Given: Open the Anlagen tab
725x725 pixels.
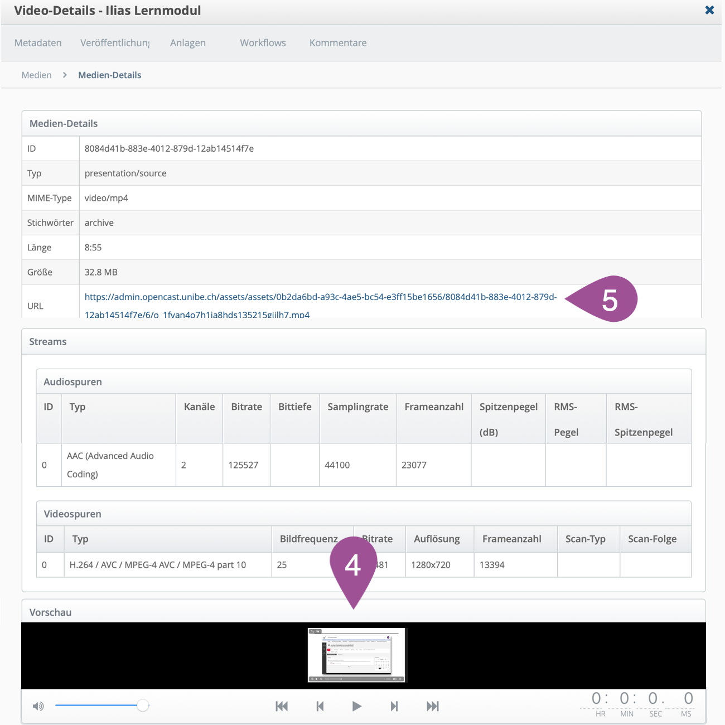Looking at the screenshot, I should point(188,43).
